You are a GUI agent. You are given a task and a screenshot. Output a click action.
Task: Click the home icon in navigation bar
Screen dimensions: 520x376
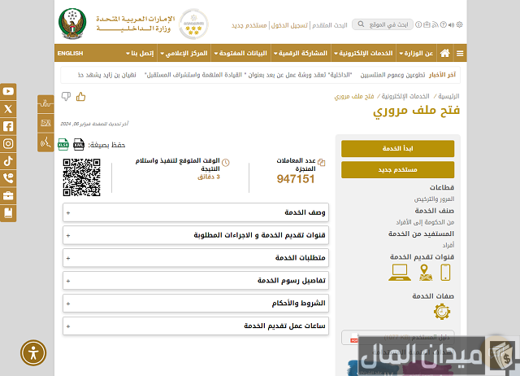[x=444, y=53]
